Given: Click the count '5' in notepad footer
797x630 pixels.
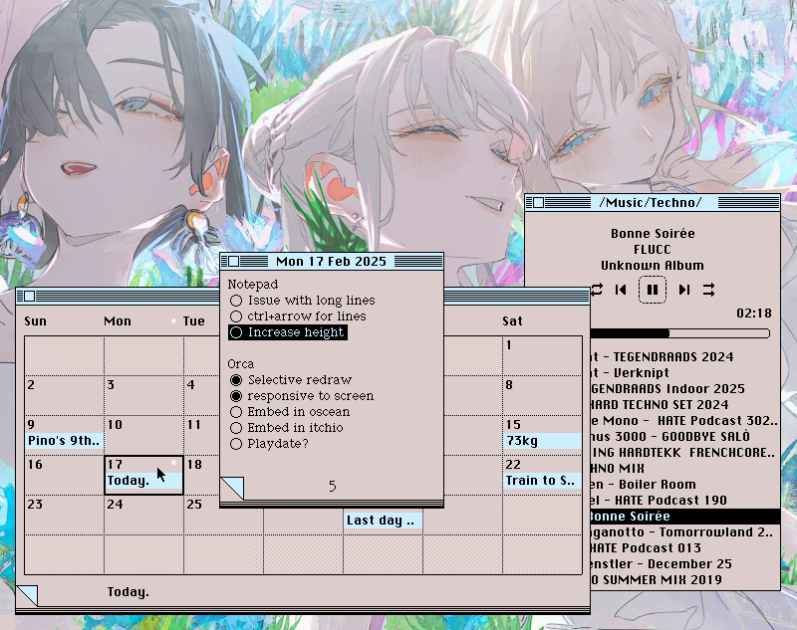Looking at the screenshot, I should tap(333, 487).
